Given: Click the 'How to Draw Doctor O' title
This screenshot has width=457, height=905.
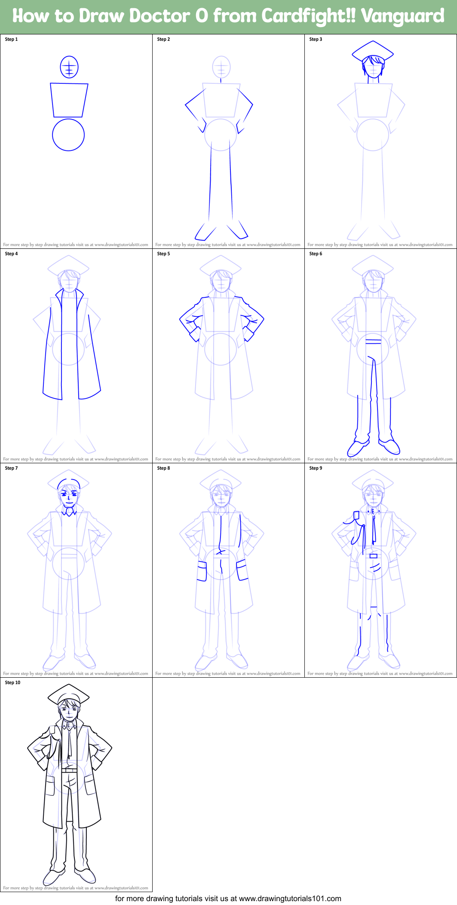Looking at the screenshot, I should 228,16.
